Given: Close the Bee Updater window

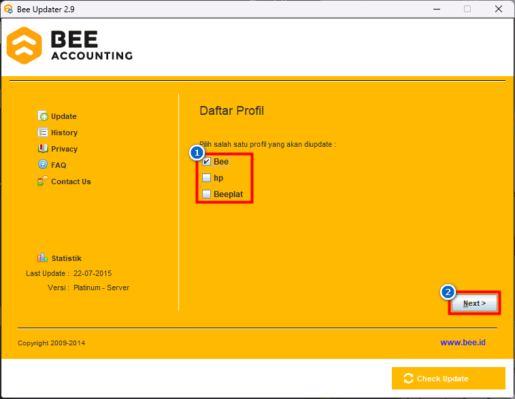Looking at the screenshot, I should pos(499,9).
